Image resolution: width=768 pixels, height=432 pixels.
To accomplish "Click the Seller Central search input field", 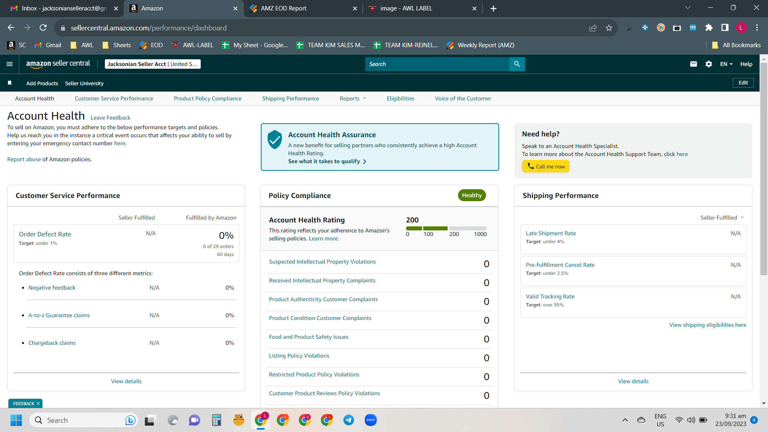I will click(x=437, y=64).
